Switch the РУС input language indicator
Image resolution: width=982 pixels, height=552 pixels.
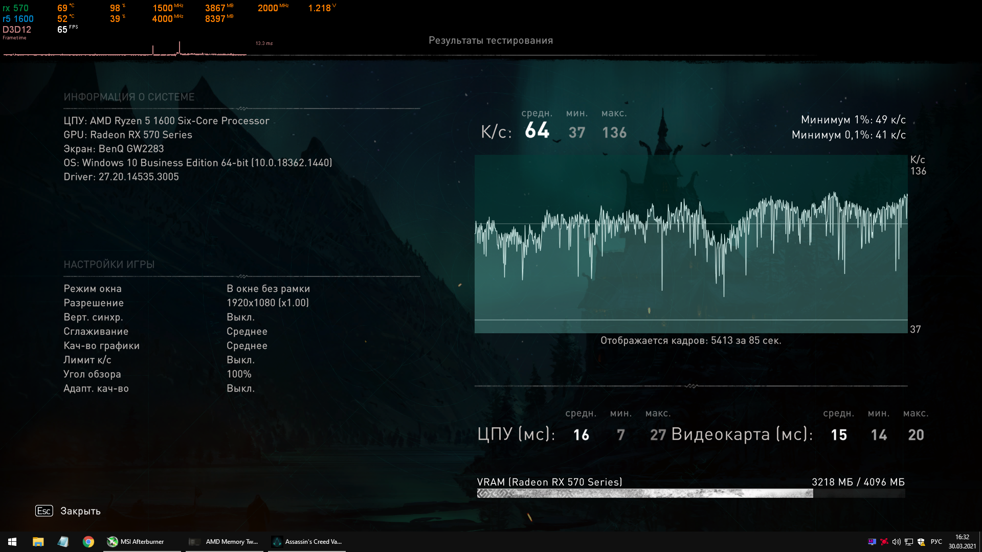coord(936,542)
